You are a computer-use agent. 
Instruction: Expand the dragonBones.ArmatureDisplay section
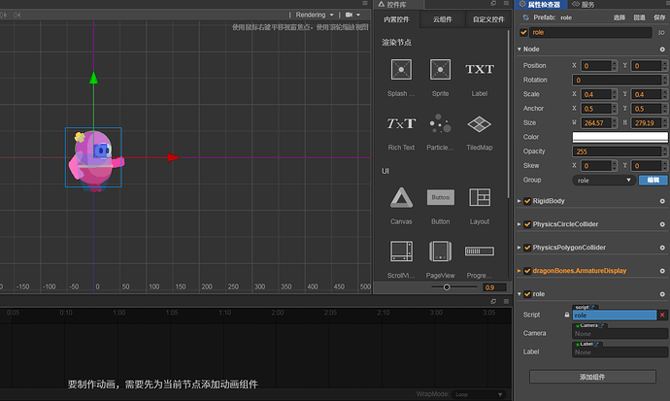(x=519, y=271)
